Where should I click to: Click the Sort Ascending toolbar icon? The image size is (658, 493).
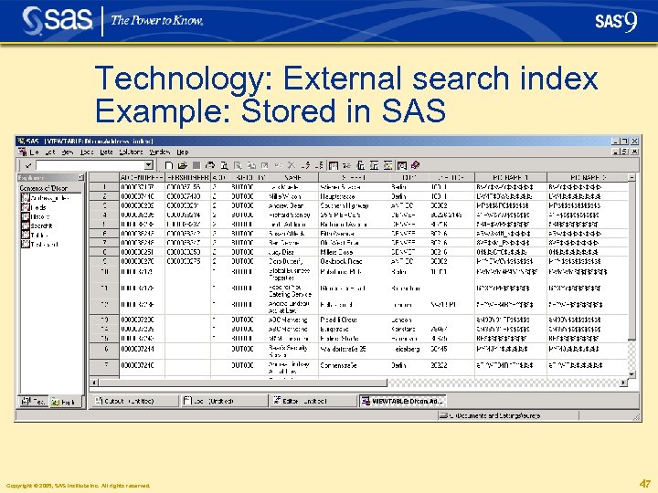306,165
